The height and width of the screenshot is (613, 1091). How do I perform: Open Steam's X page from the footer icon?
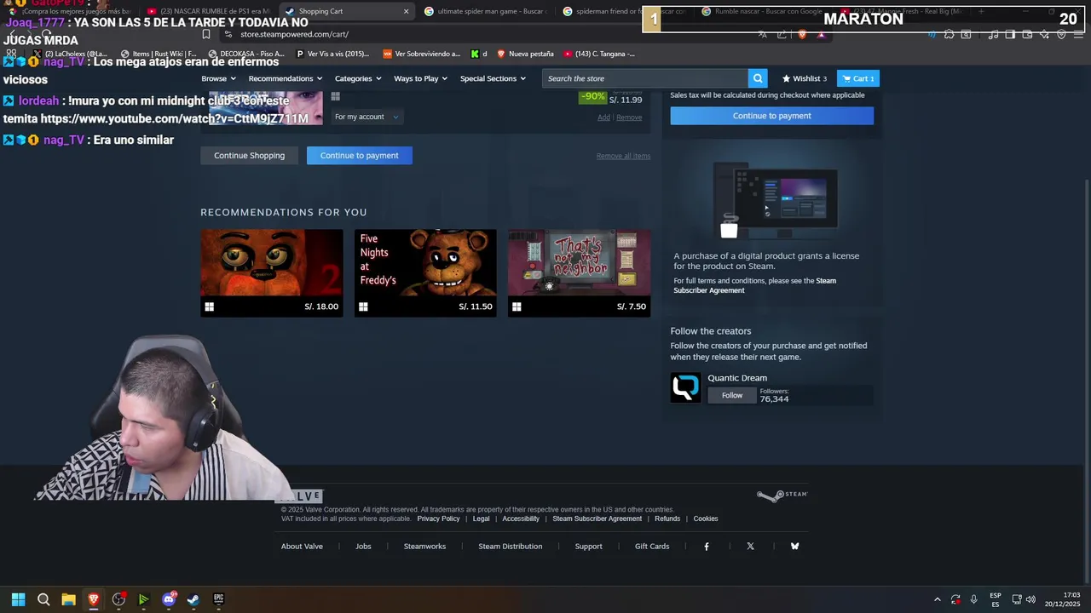750,547
